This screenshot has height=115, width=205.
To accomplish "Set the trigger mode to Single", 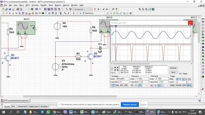I will [x=172, y=85].
